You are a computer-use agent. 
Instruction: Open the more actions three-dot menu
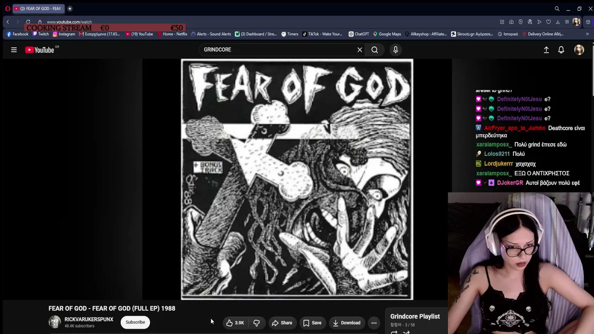click(374, 323)
